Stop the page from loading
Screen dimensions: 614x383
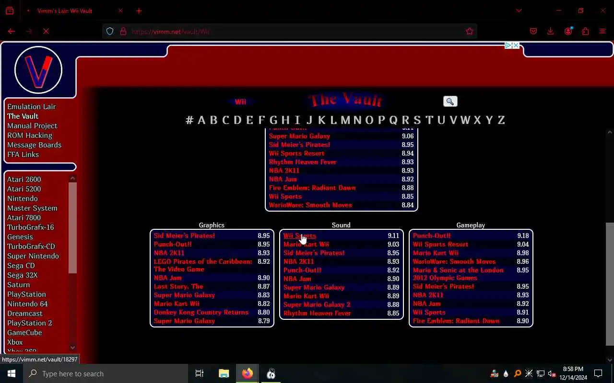pyautogui.click(x=46, y=31)
